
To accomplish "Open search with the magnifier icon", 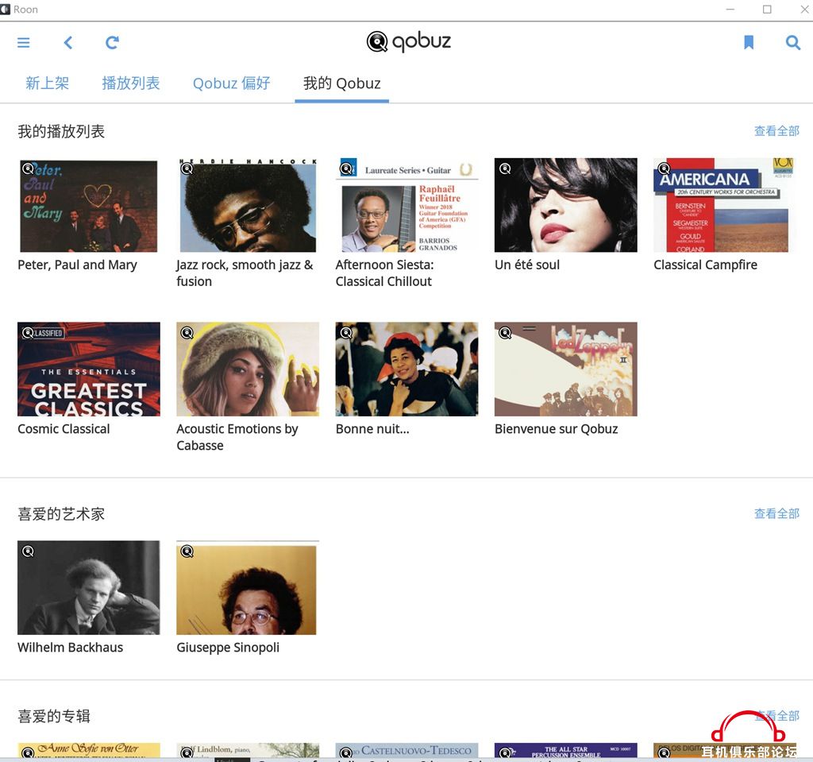I will (x=793, y=43).
